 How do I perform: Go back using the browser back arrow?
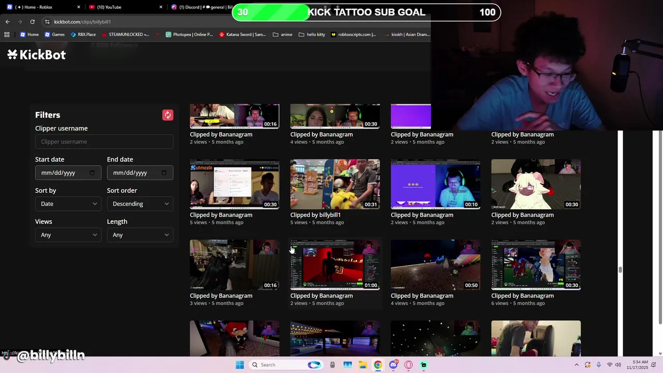point(7,22)
